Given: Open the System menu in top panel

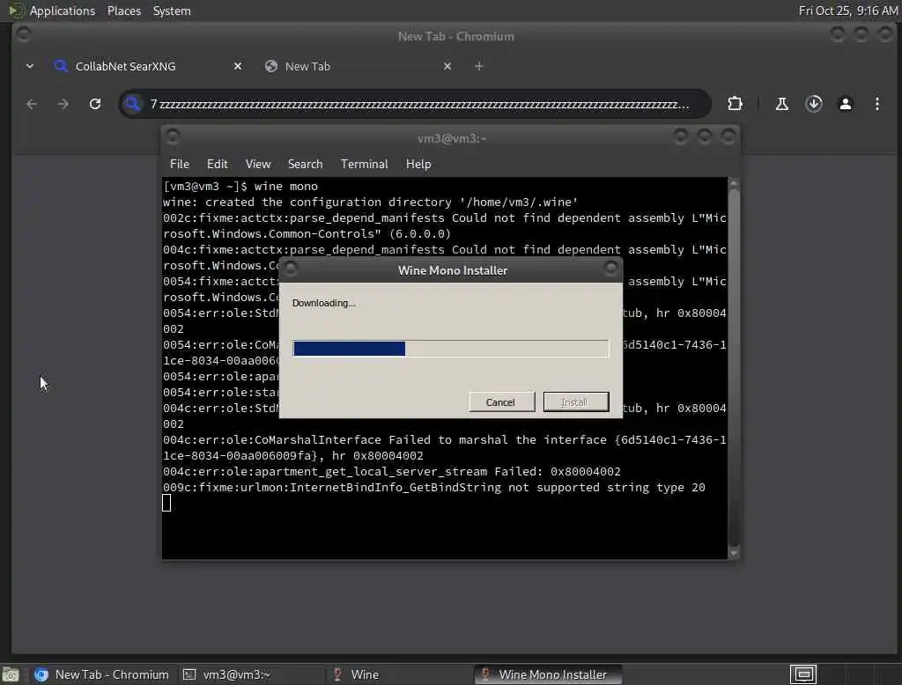Looking at the screenshot, I should (172, 11).
